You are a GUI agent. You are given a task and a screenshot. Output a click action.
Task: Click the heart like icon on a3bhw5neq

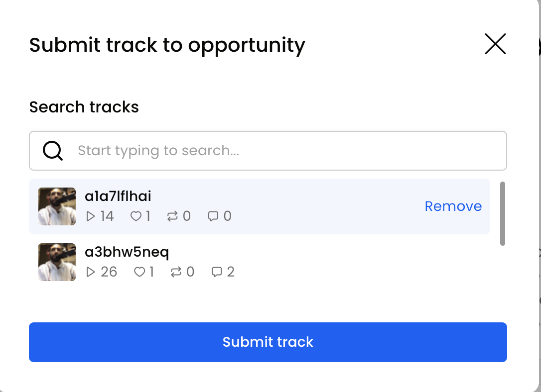(139, 272)
